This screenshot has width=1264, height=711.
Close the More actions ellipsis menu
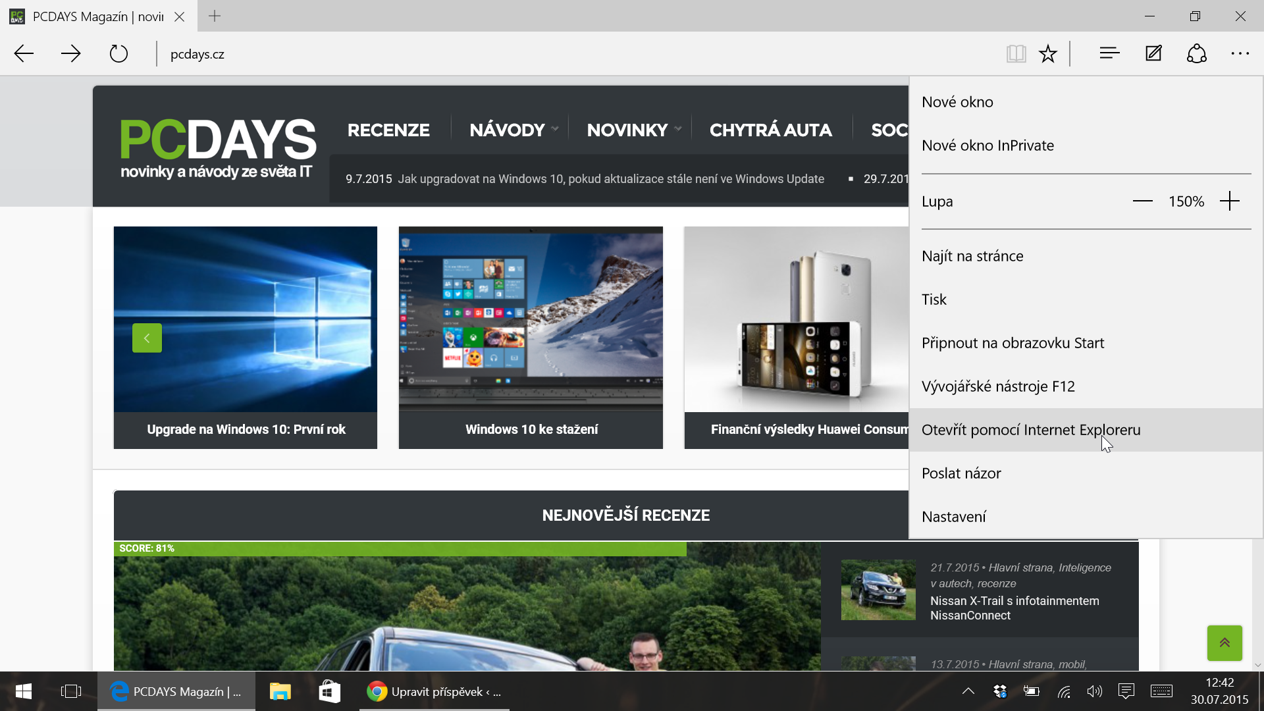tap(1240, 54)
